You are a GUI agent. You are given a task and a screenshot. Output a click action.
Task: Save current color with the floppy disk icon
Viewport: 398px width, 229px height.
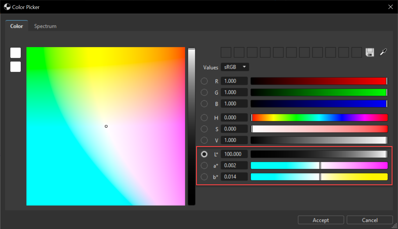(370, 52)
